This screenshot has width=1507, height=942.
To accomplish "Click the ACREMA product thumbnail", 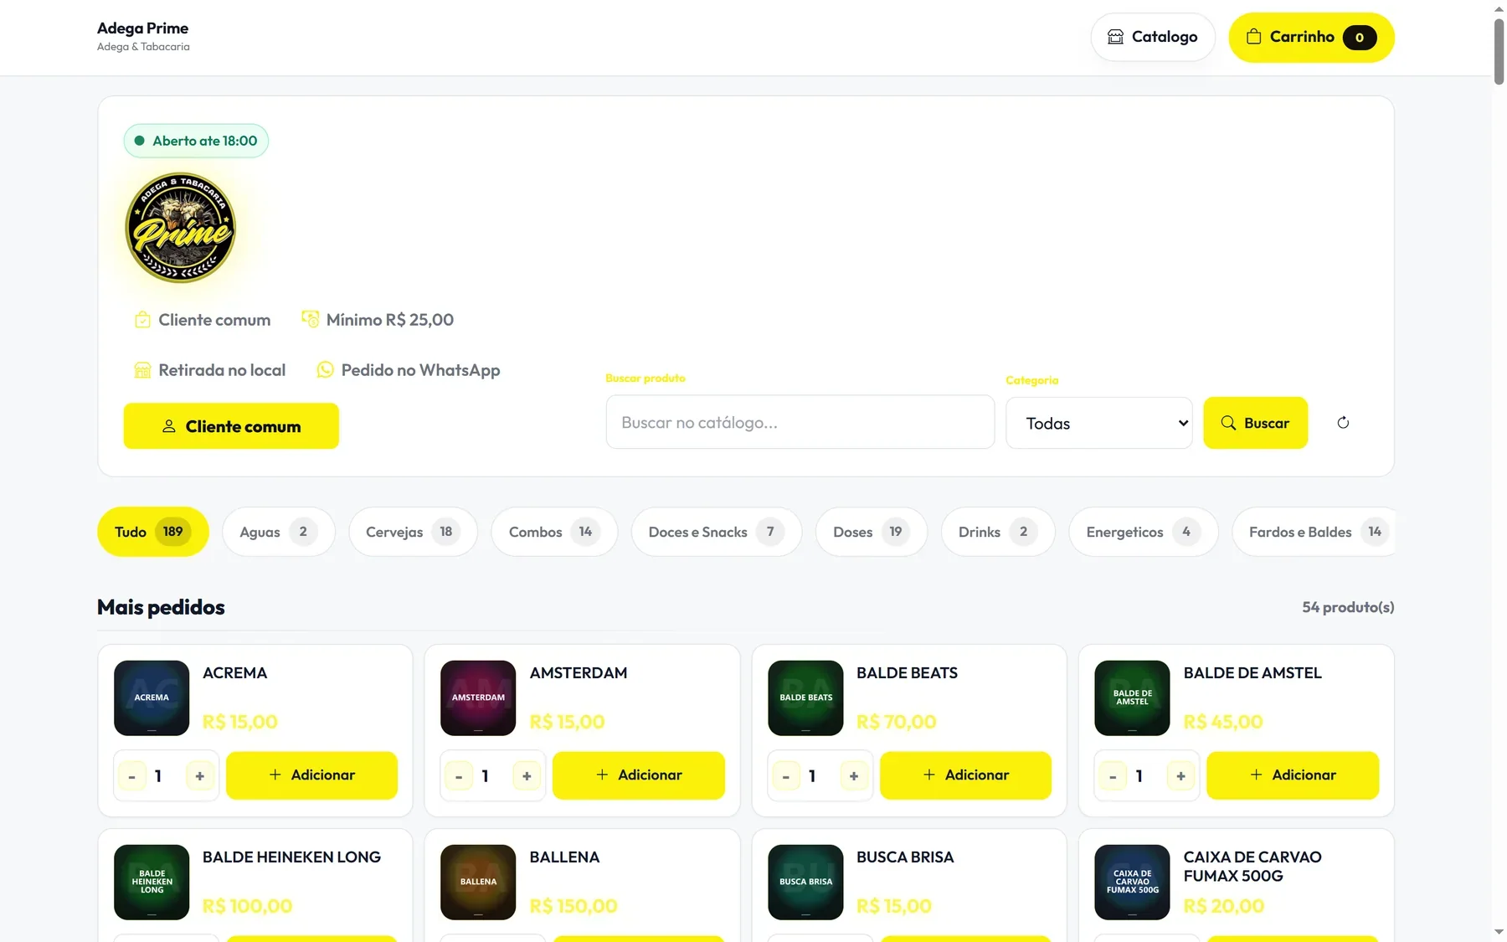I will 152,697.
